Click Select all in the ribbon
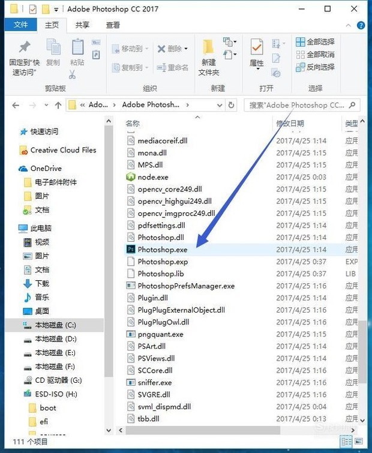Viewport: 372px width, 453px height. 315,42
